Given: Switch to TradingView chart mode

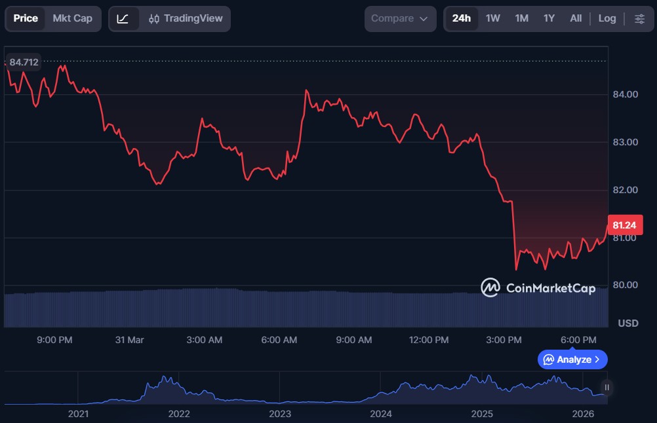Looking at the screenshot, I should (185, 19).
